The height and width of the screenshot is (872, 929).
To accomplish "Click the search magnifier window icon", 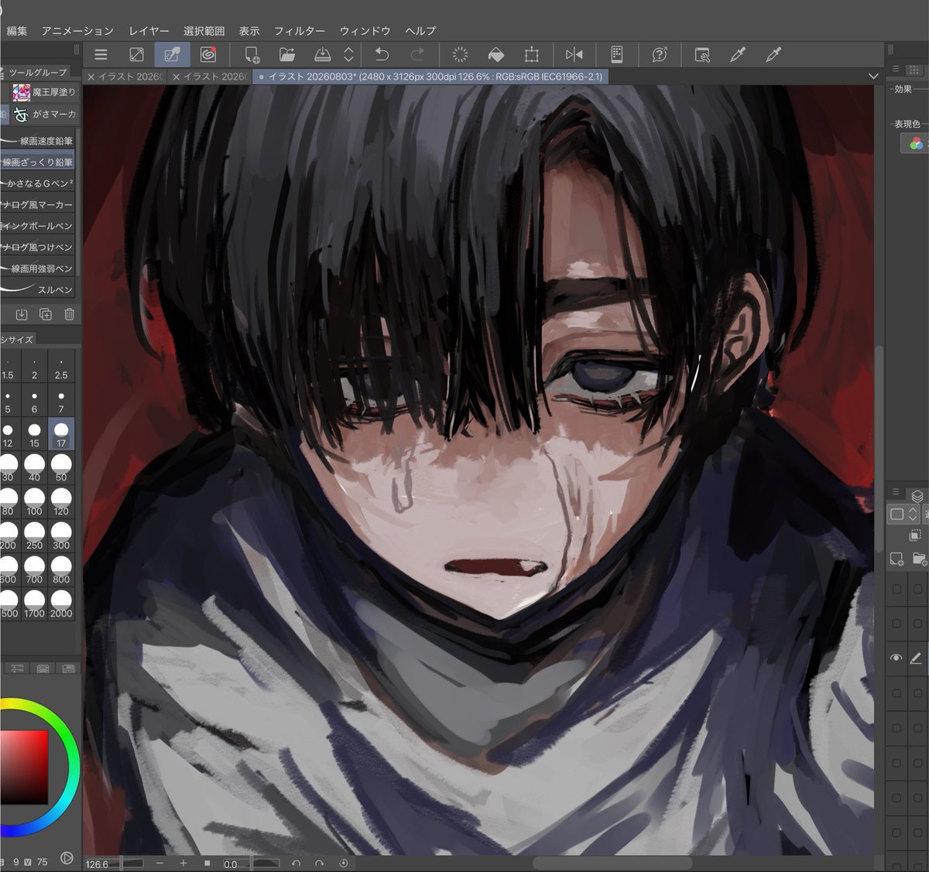I will click(702, 55).
